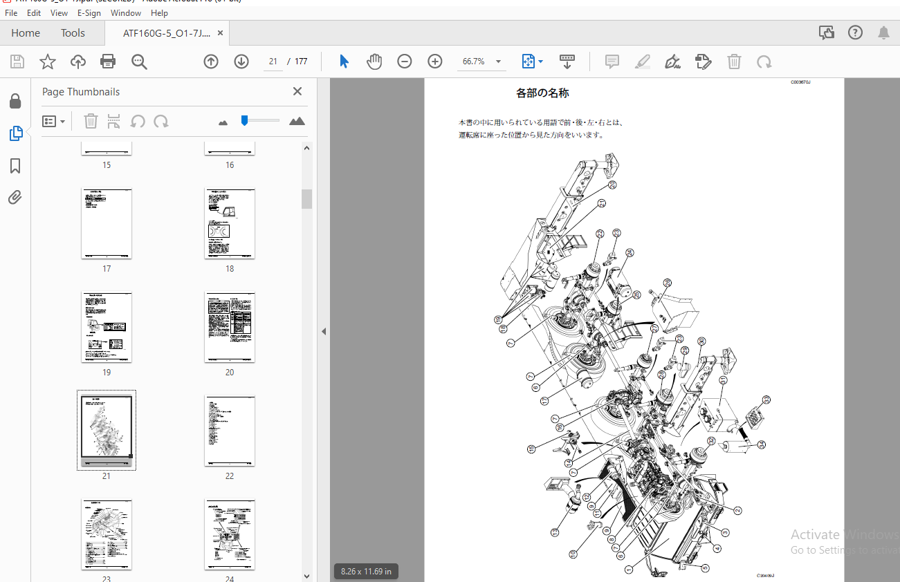Zoom in with plus icon
This screenshot has height=582, width=900.
click(x=435, y=62)
